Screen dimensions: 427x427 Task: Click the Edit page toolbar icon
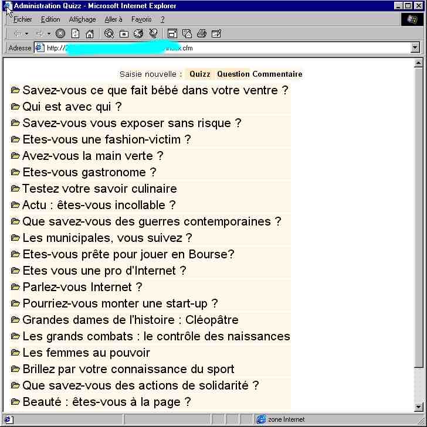(x=216, y=34)
